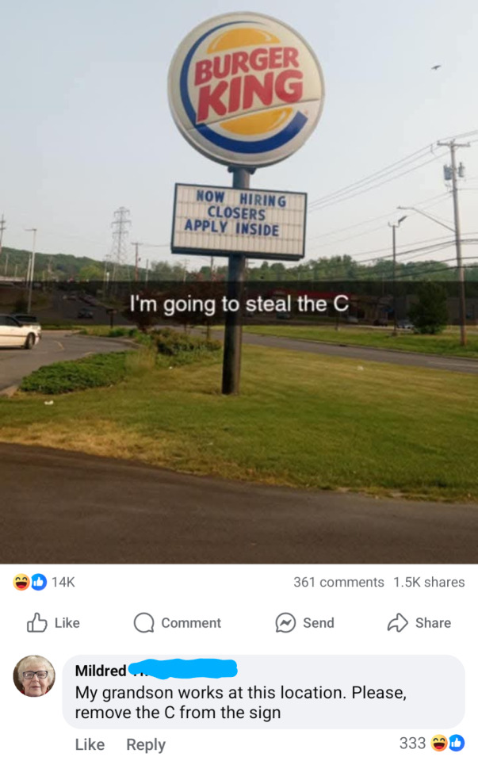View the 1.5K shares list
This screenshot has width=478, height=761.
(429, 582)
